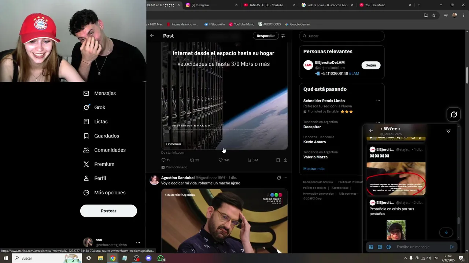
Task: Bookmark the Starlink promoted post
Action: 278,160
